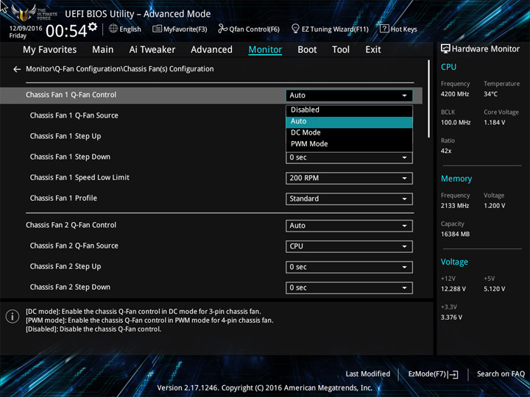
Task: Open the Hot Keys help
Action: 399,29
